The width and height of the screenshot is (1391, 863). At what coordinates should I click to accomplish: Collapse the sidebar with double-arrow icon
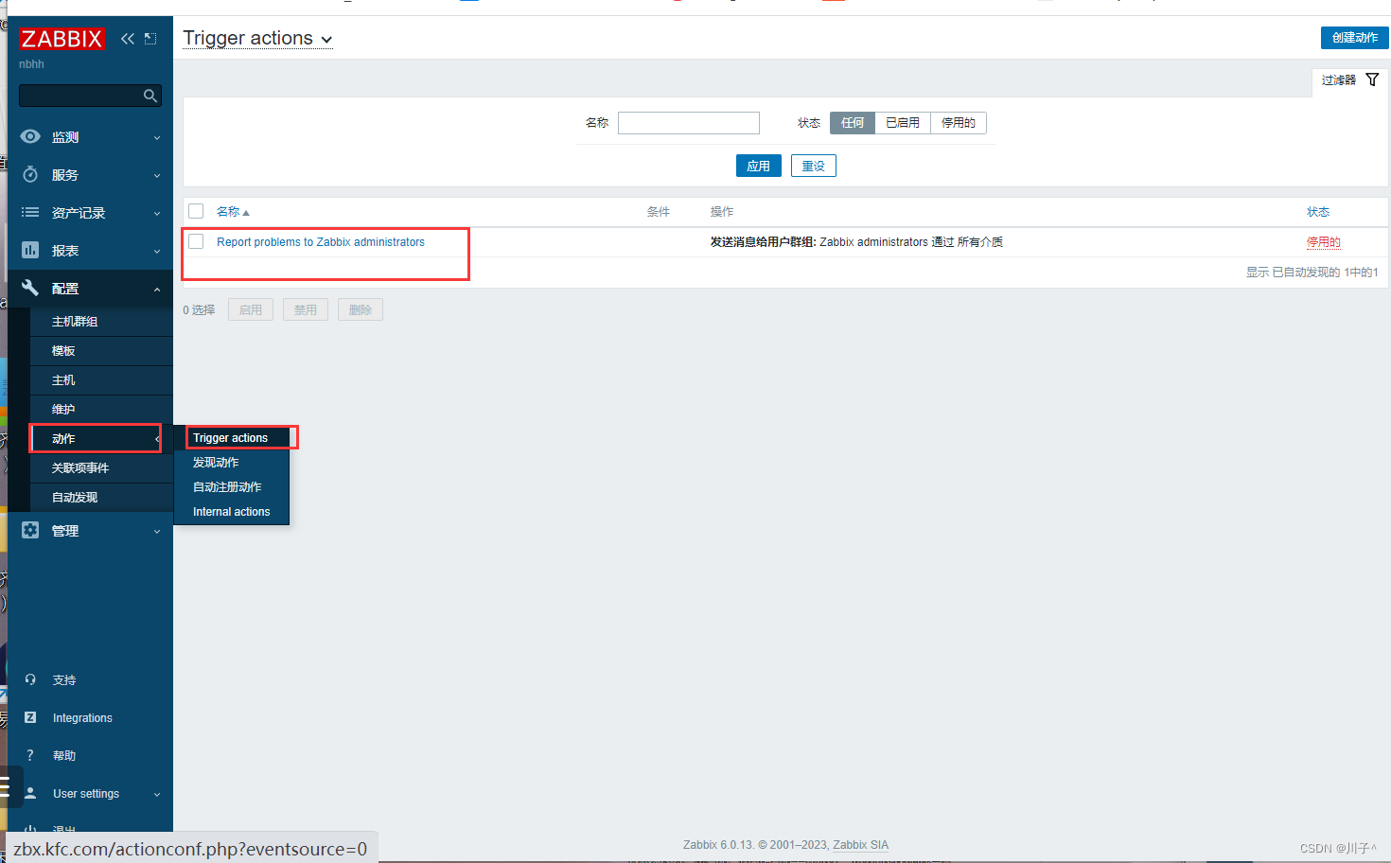point(128,39)
